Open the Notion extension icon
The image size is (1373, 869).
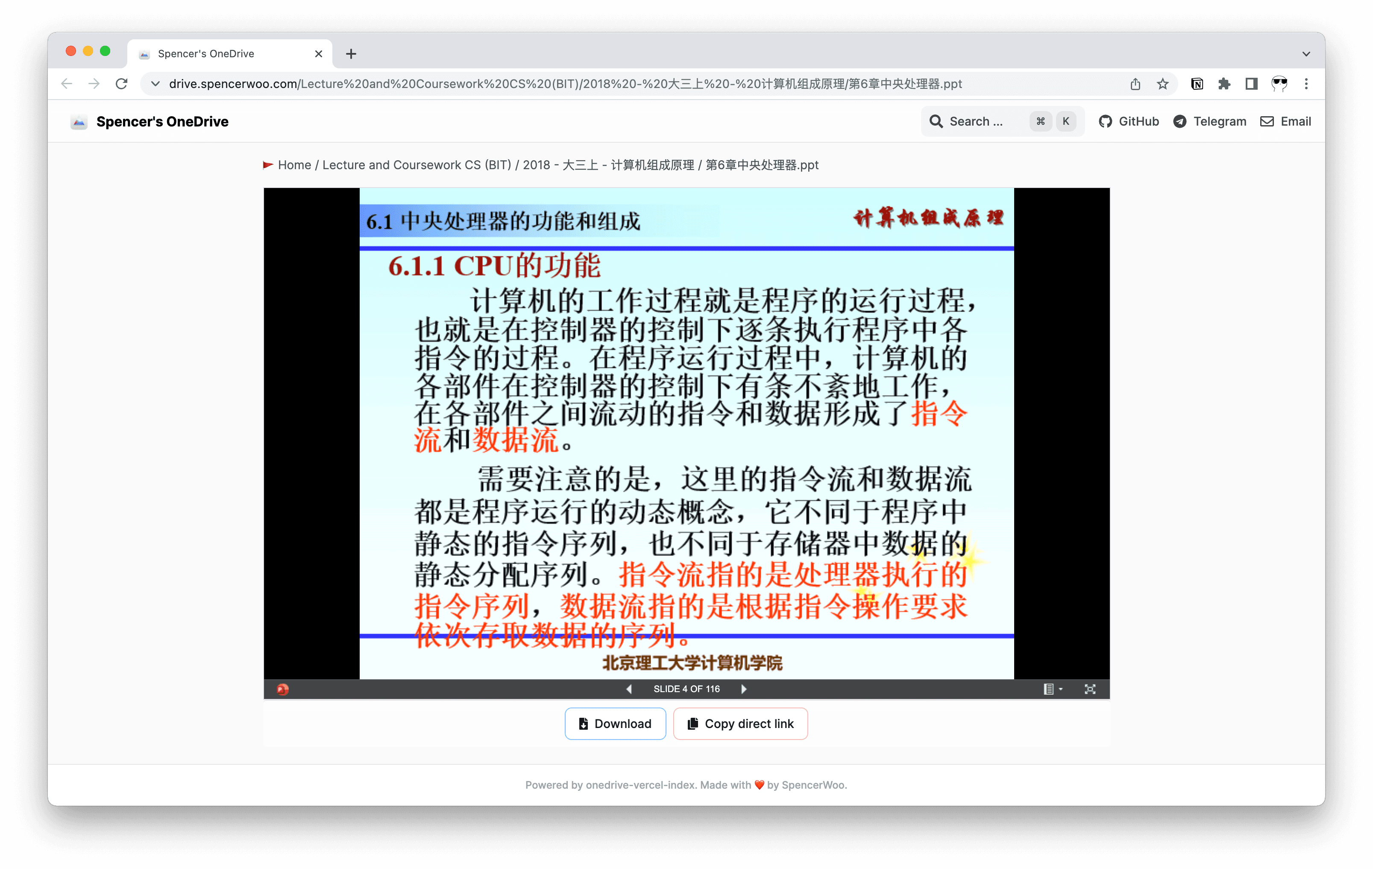[1197, 85]
